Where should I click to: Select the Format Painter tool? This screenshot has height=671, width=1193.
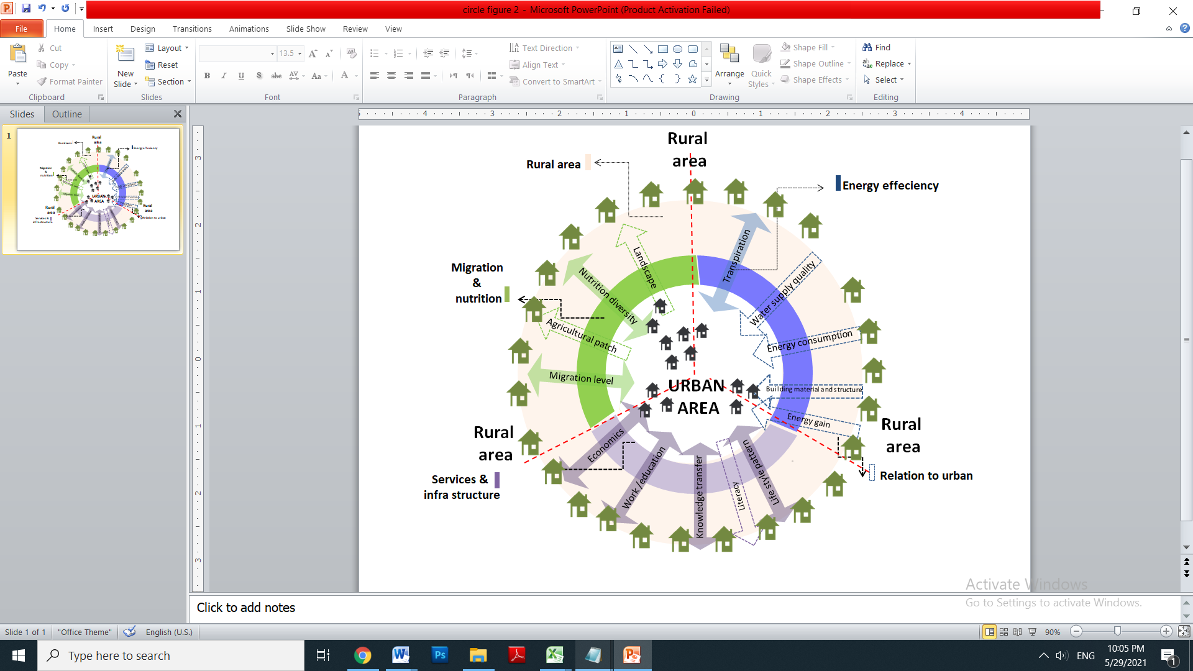point(70,81)
